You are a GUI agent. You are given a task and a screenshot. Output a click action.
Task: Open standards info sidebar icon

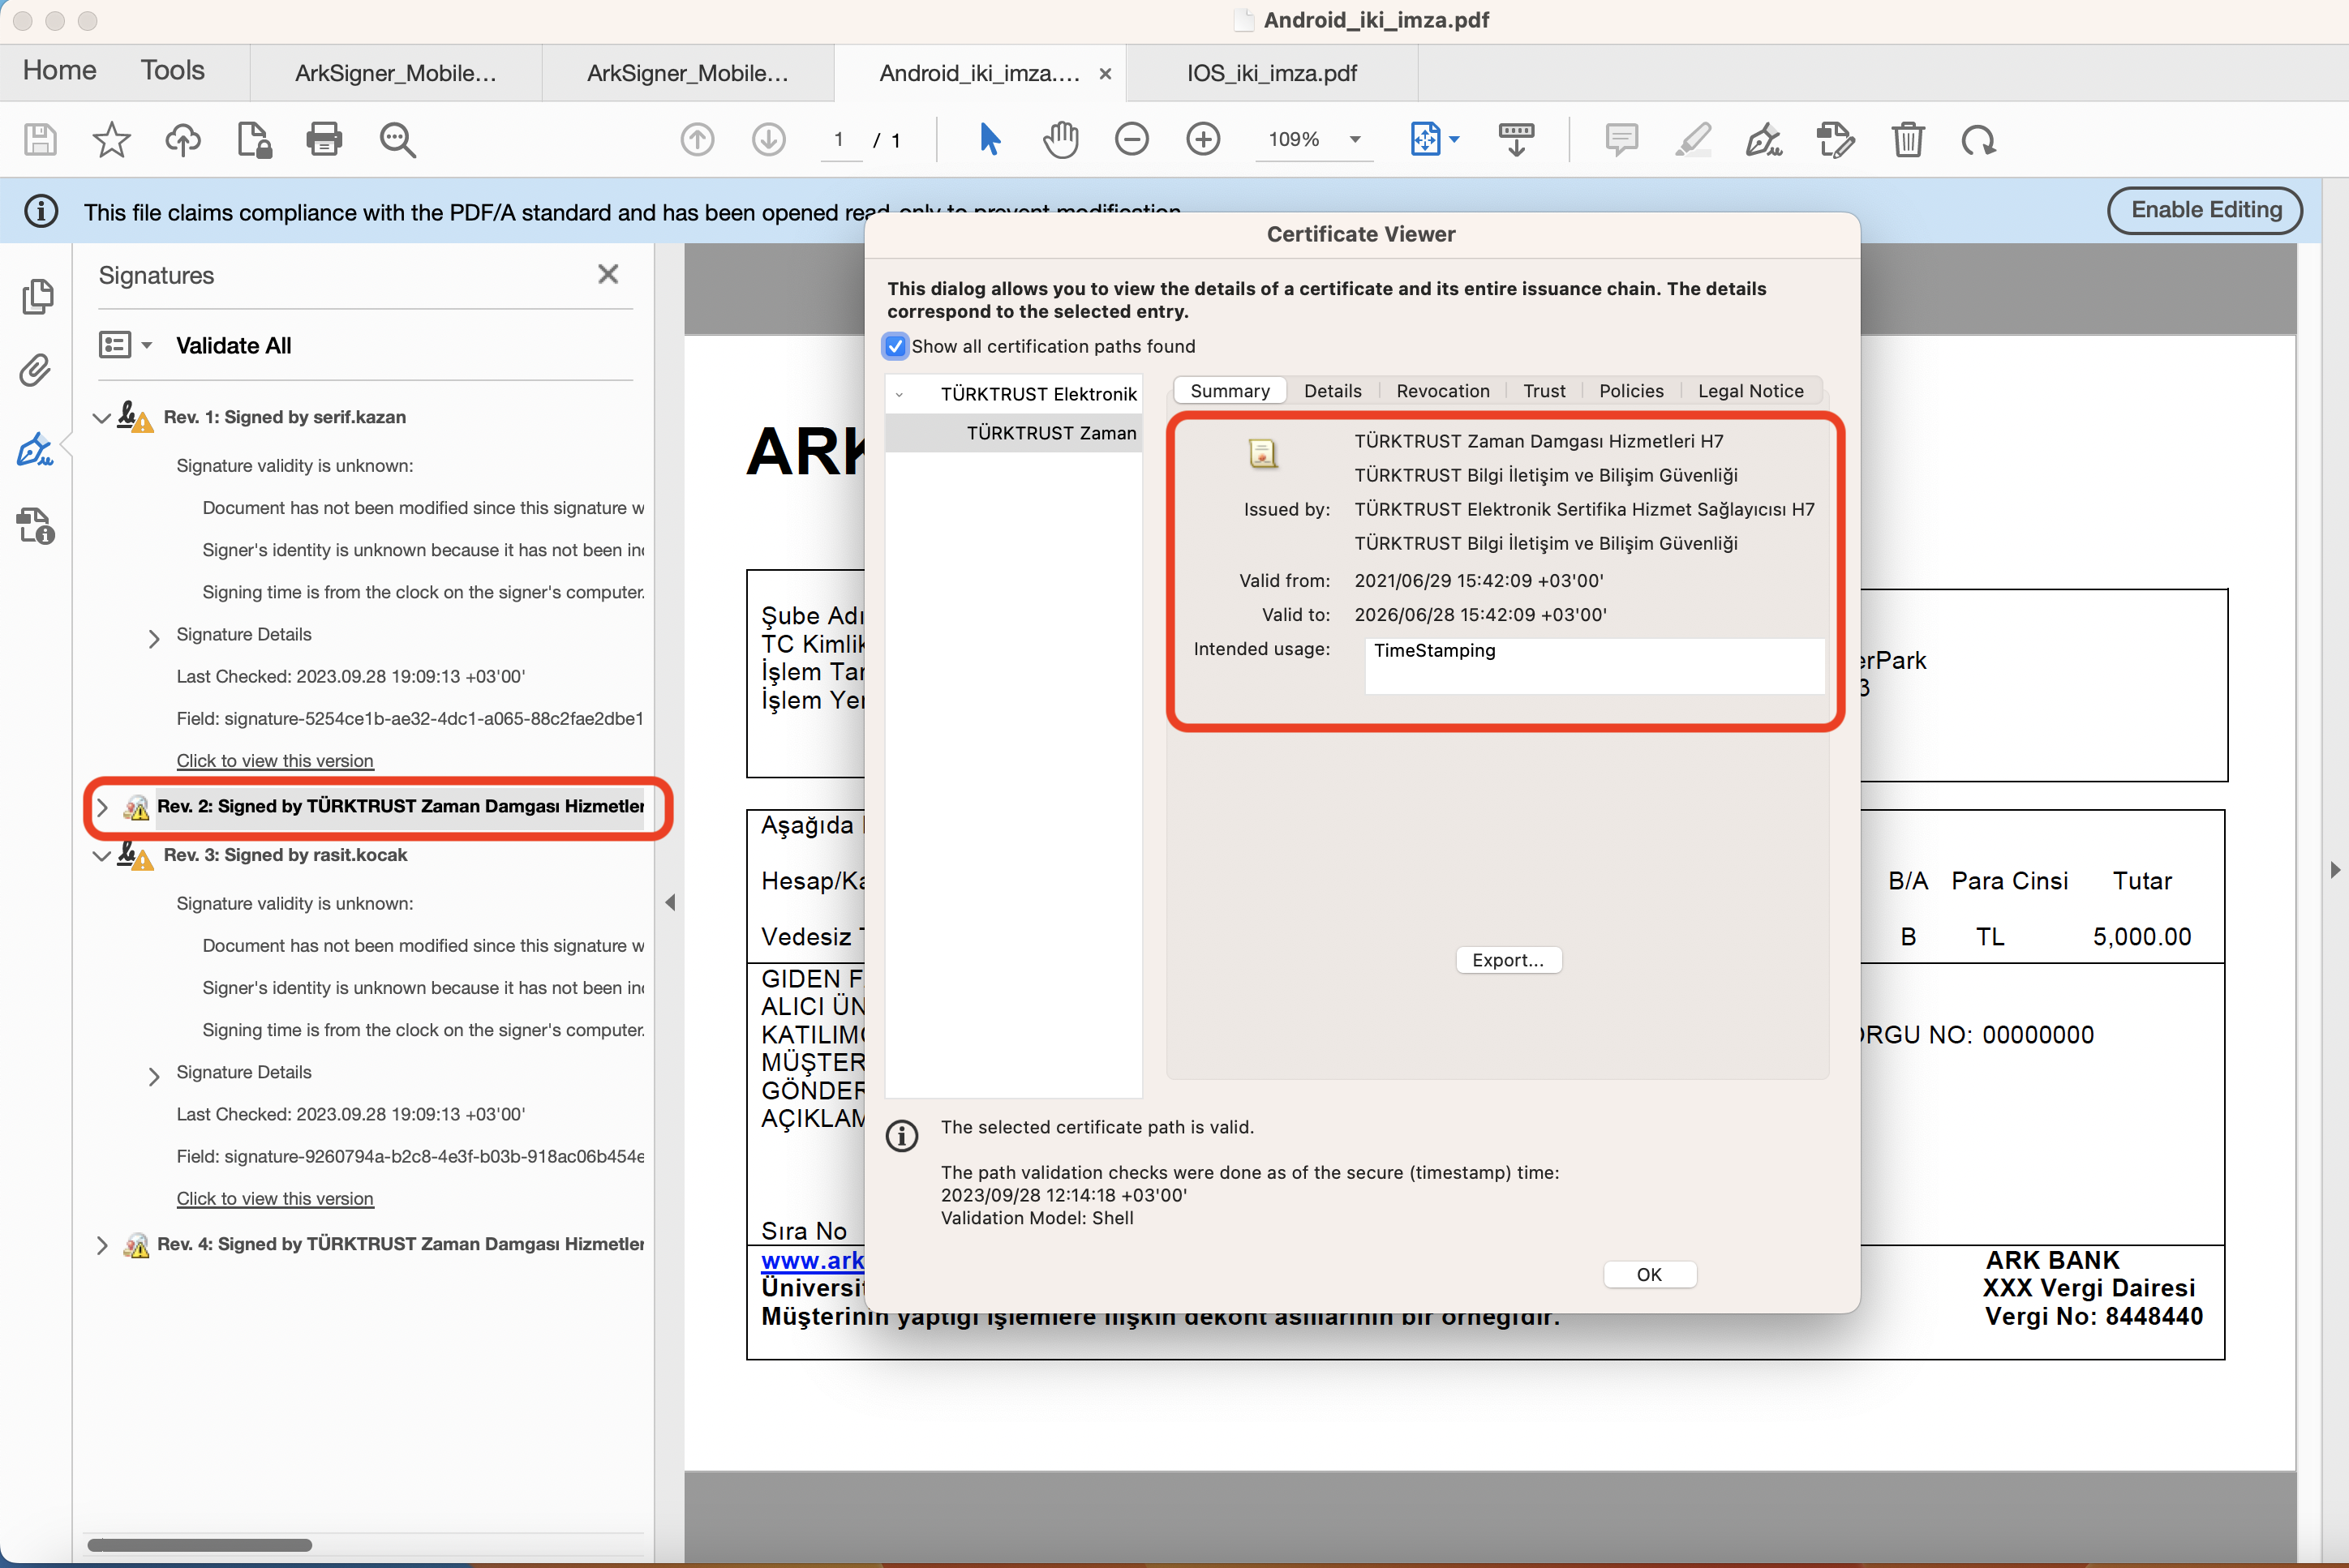click(x=36, y=526)
